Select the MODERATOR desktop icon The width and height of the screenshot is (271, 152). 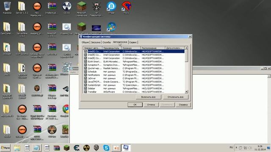tap(96, 29)
